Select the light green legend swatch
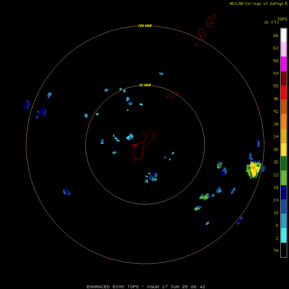The height and width of the screenshot is (289, 289). point(284,178)
